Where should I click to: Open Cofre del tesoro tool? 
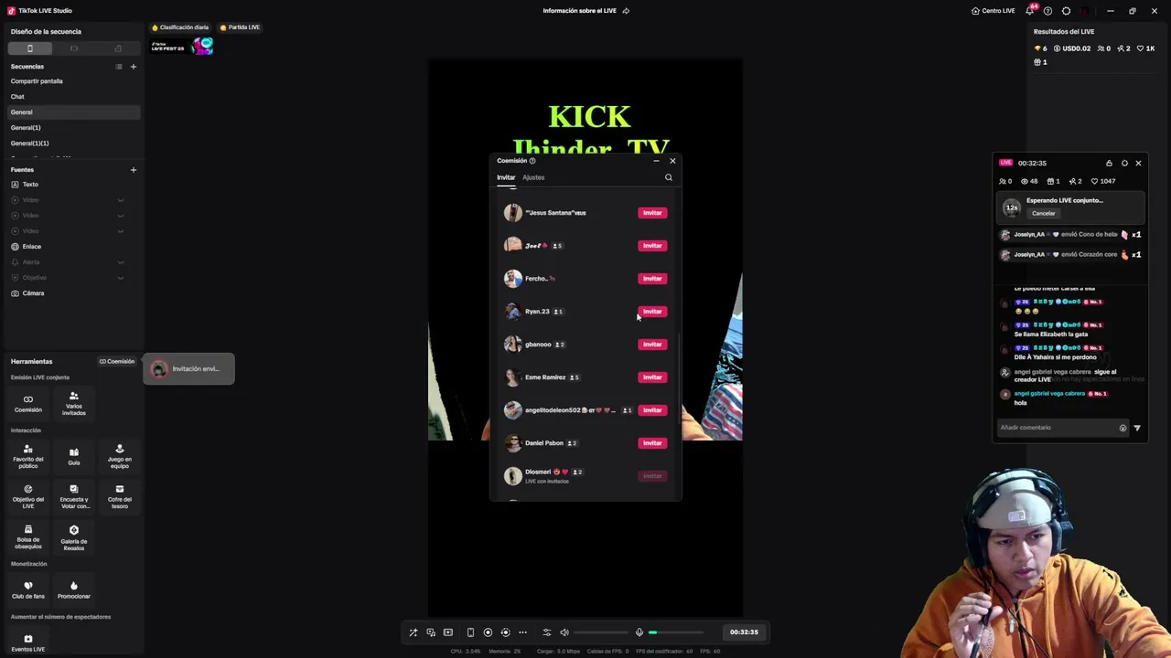(120, 496)
